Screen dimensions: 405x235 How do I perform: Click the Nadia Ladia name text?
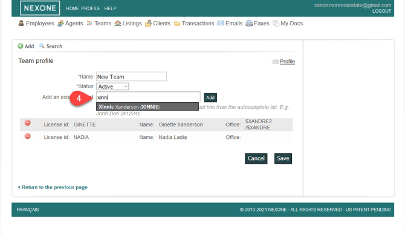pos(173,137)
